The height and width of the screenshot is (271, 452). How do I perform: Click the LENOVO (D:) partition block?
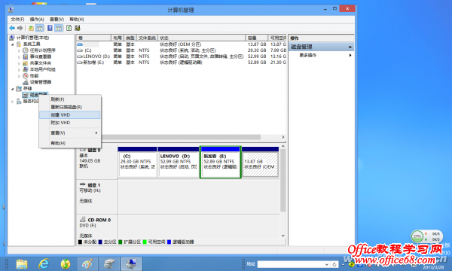(x=179, y=162)
